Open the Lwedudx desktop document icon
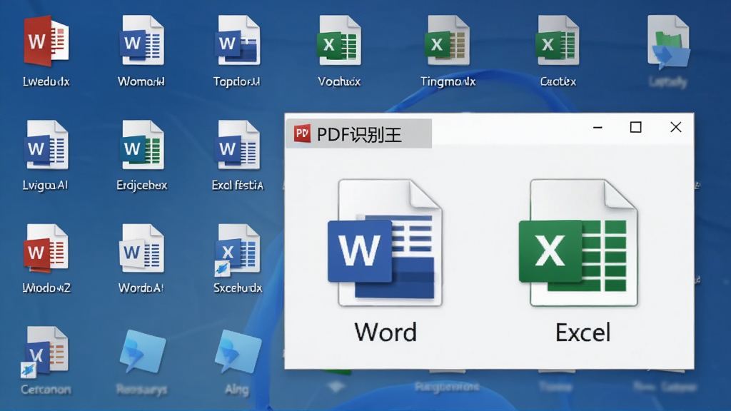Image resolution: width=731 pixels, height=411 pixels. (46, 41)
